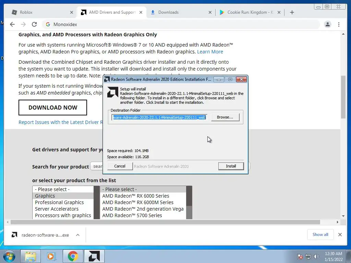
Task: Select first-column '- Please select -' entry
Action: [63, 189]
